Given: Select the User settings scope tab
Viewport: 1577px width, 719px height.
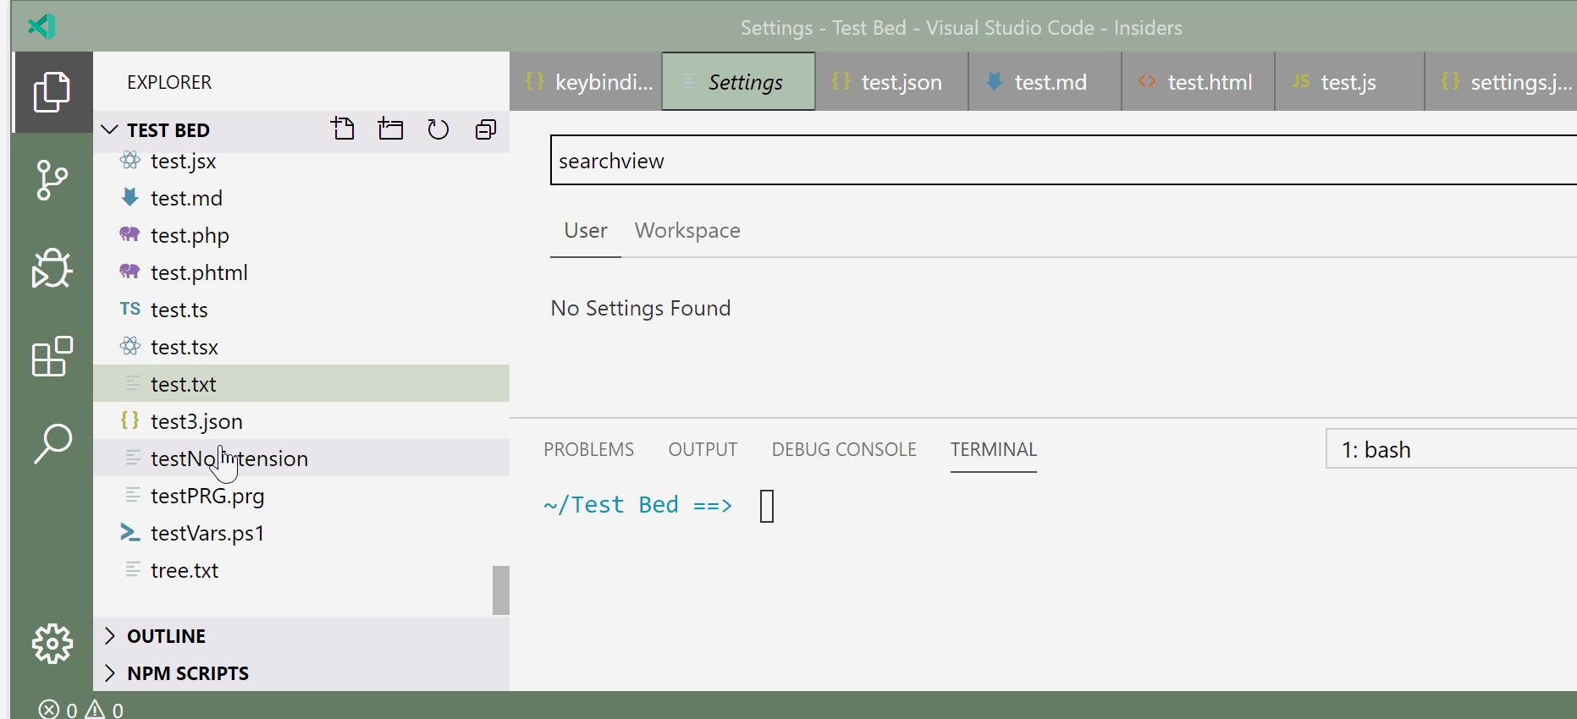Looking at the screenshot, I should [x=586, y=231].
